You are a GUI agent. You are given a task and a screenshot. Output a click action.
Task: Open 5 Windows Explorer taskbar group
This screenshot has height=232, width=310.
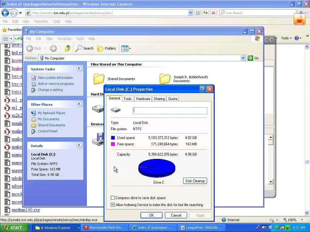(x=56, y=228)
